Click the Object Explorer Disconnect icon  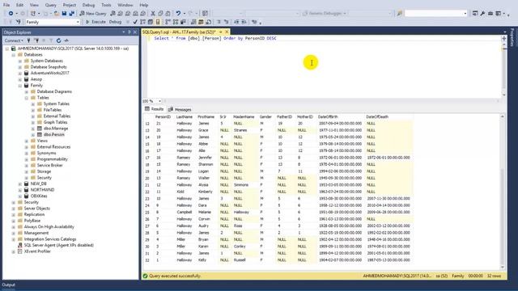click(36, 40)
